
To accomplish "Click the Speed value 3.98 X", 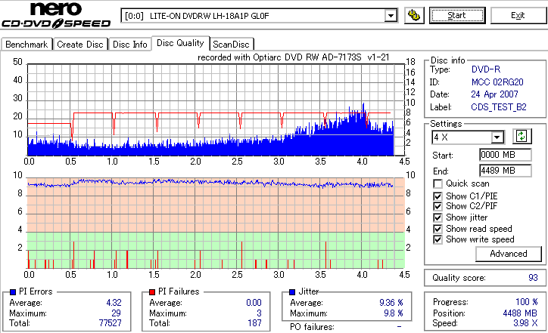I will point(525,323).
